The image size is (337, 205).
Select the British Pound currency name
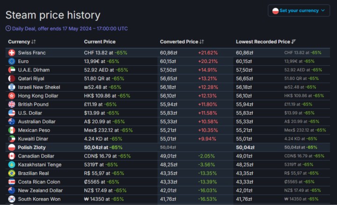pyautogui.click(x=33, y=105)
